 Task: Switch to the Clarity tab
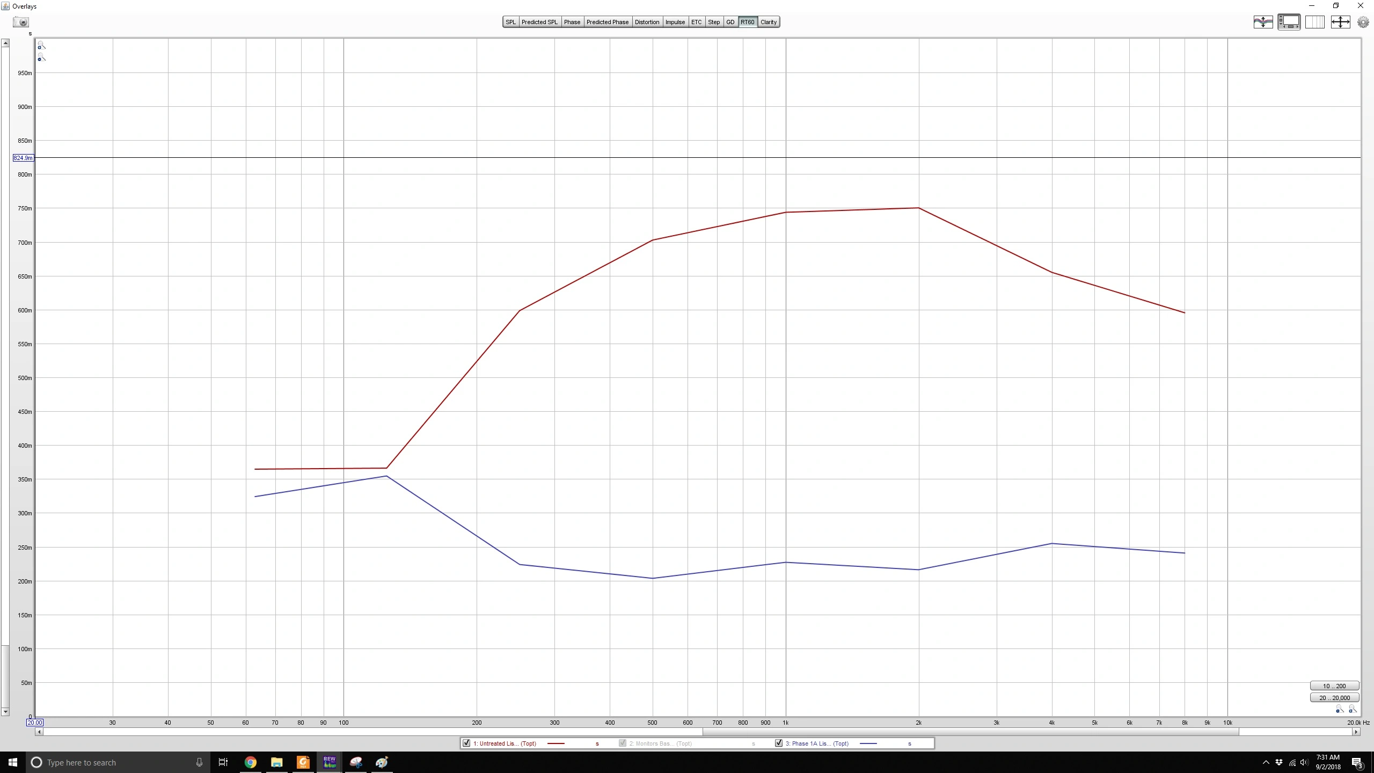[768, 22]
